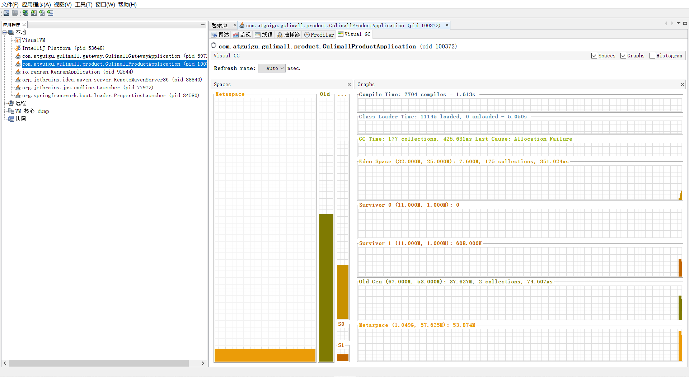Screen dimensions: 689x377
Task: Click the VisualVM icon in applications tree
Action: tap(18, 40)
